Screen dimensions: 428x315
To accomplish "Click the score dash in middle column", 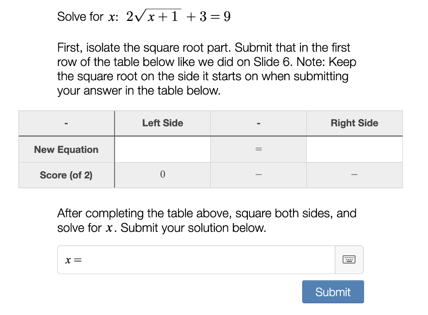I will coord(258,175).
